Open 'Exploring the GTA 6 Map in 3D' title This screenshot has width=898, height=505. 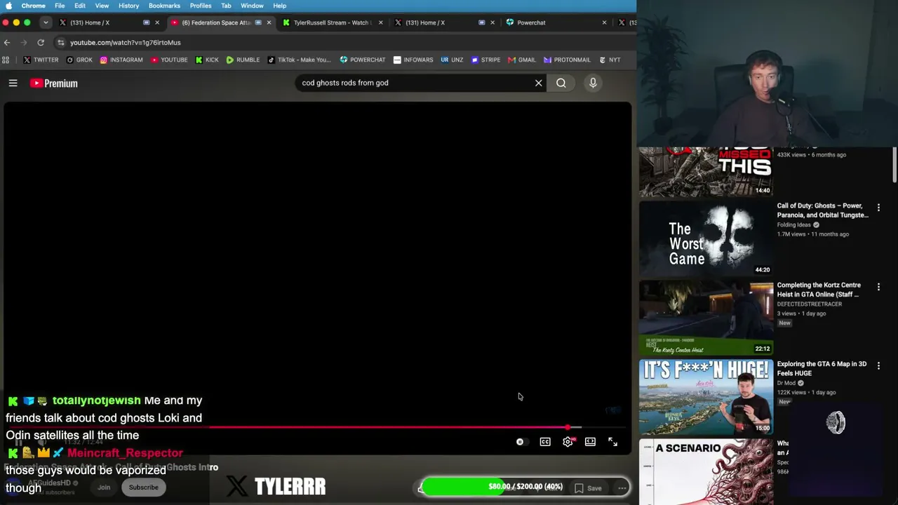822,369
